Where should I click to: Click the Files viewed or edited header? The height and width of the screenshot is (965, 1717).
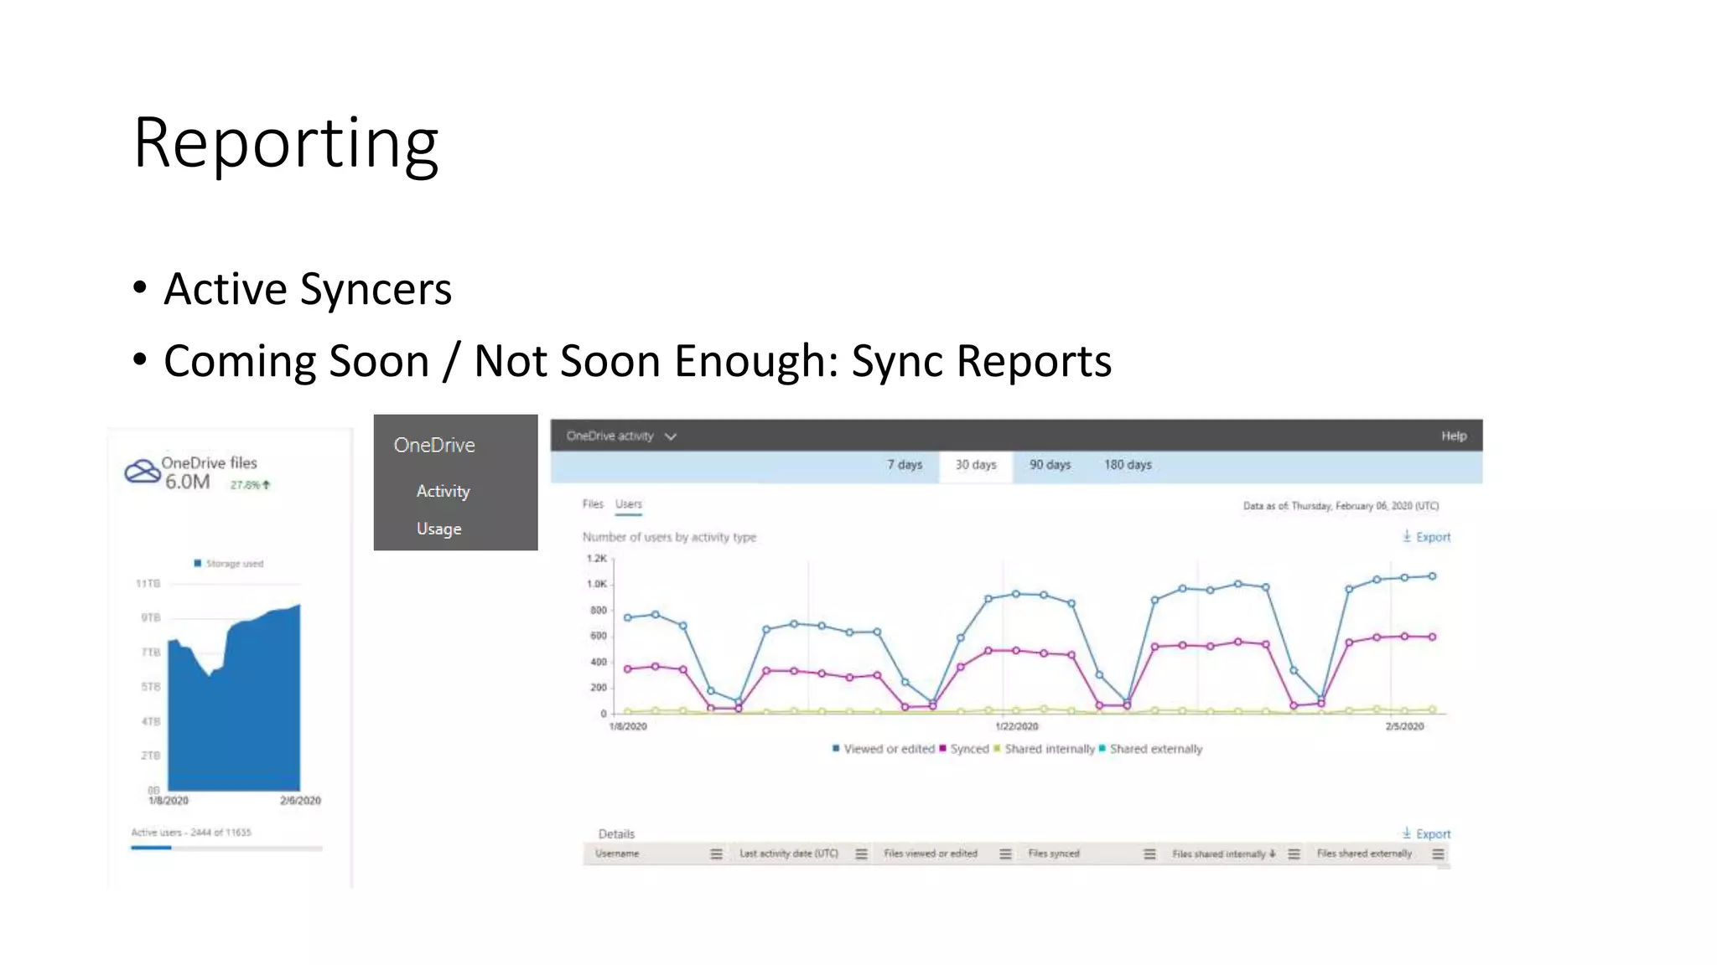click(x=931, y=854)
